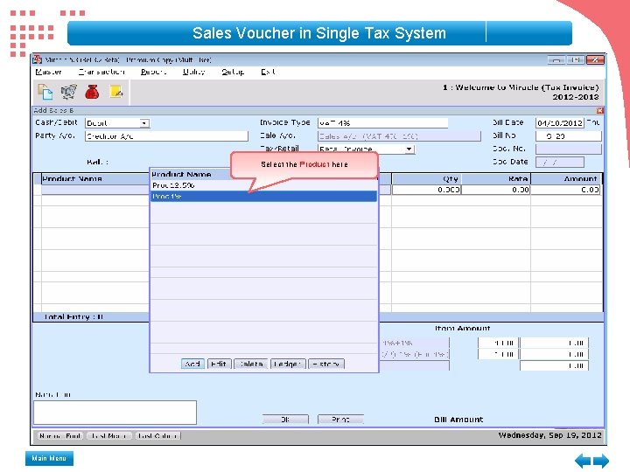Click the Qty column header

click(426, 178)
